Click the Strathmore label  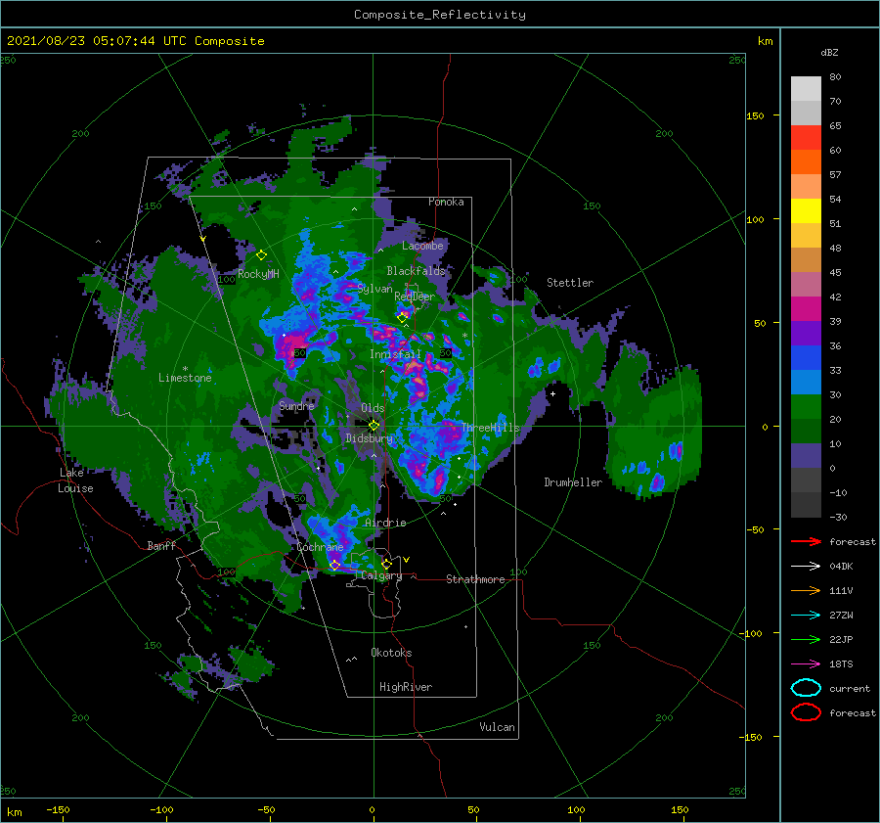click(x=475, y=579)
